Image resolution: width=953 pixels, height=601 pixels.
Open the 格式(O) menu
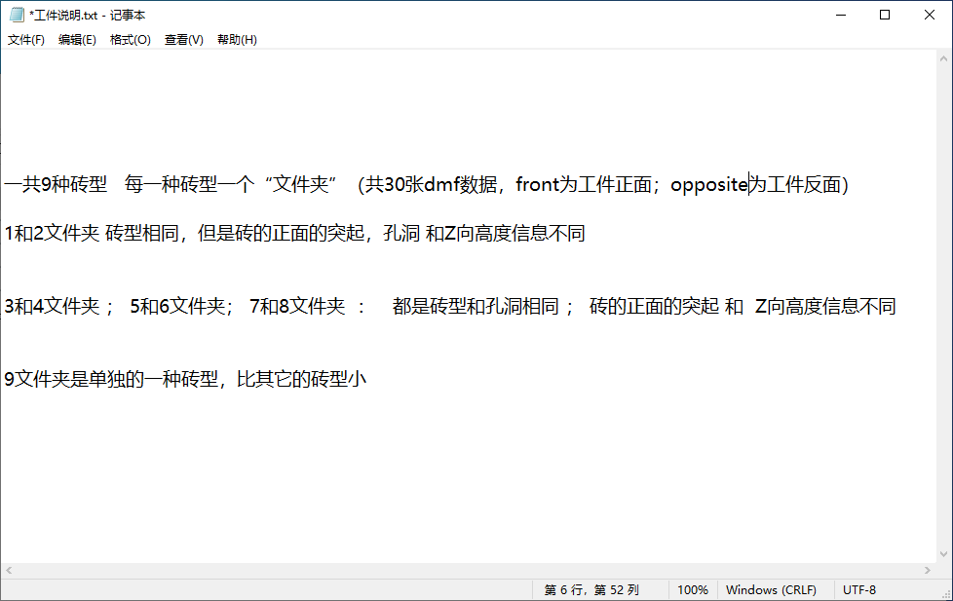click(x=130, y=40)
